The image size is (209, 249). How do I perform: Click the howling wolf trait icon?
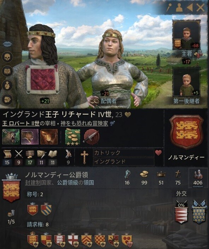tap(11, 137)
